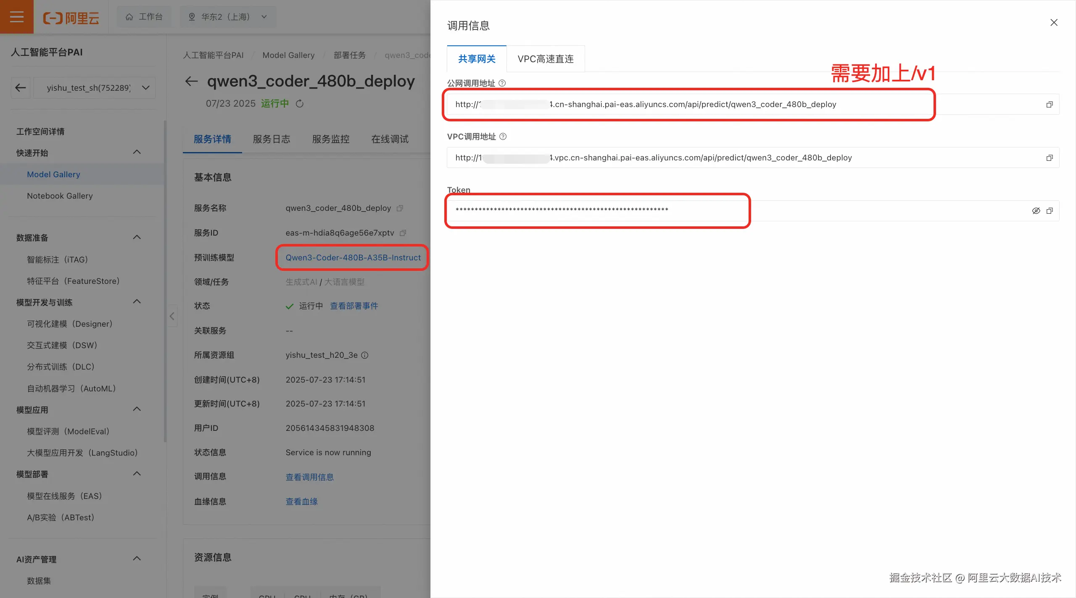Click the sidebar vertical scrollbar
This screenshot has height=598, width=1076.
pos(165,281)
